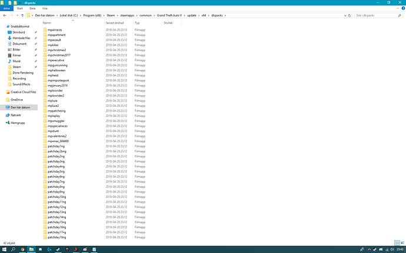Open Bilder in the sidebar
Image resolution: width=406 pixels, height=253 pixels.
[x=16, y=50]
